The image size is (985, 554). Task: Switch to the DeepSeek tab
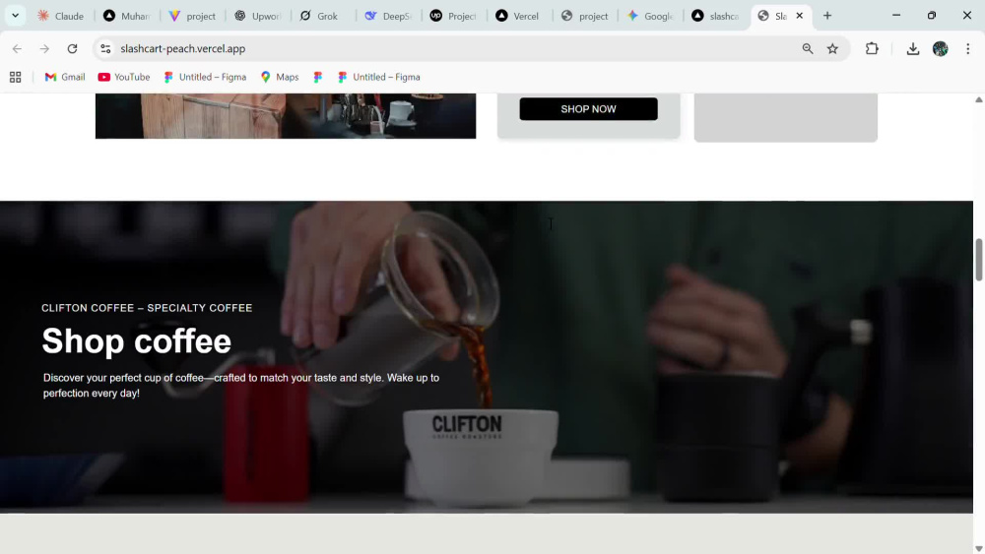(x=388, y=16)
